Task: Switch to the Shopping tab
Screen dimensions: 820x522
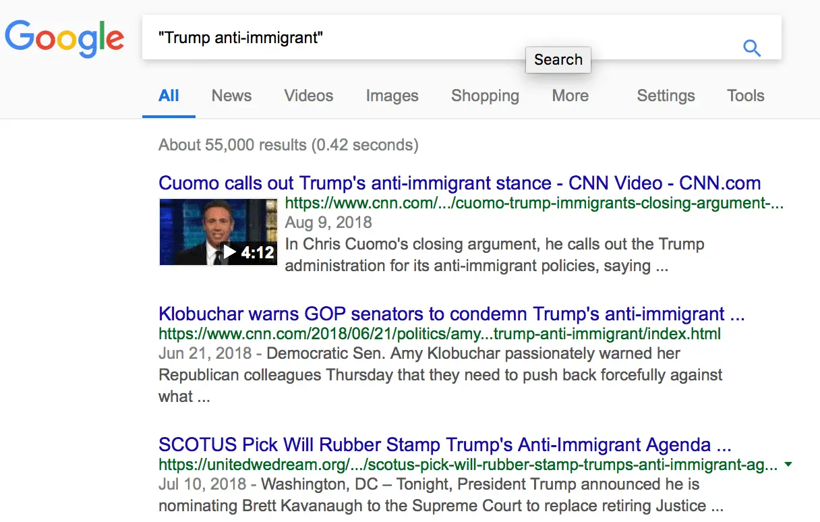Action: click(x=485, y=96)
